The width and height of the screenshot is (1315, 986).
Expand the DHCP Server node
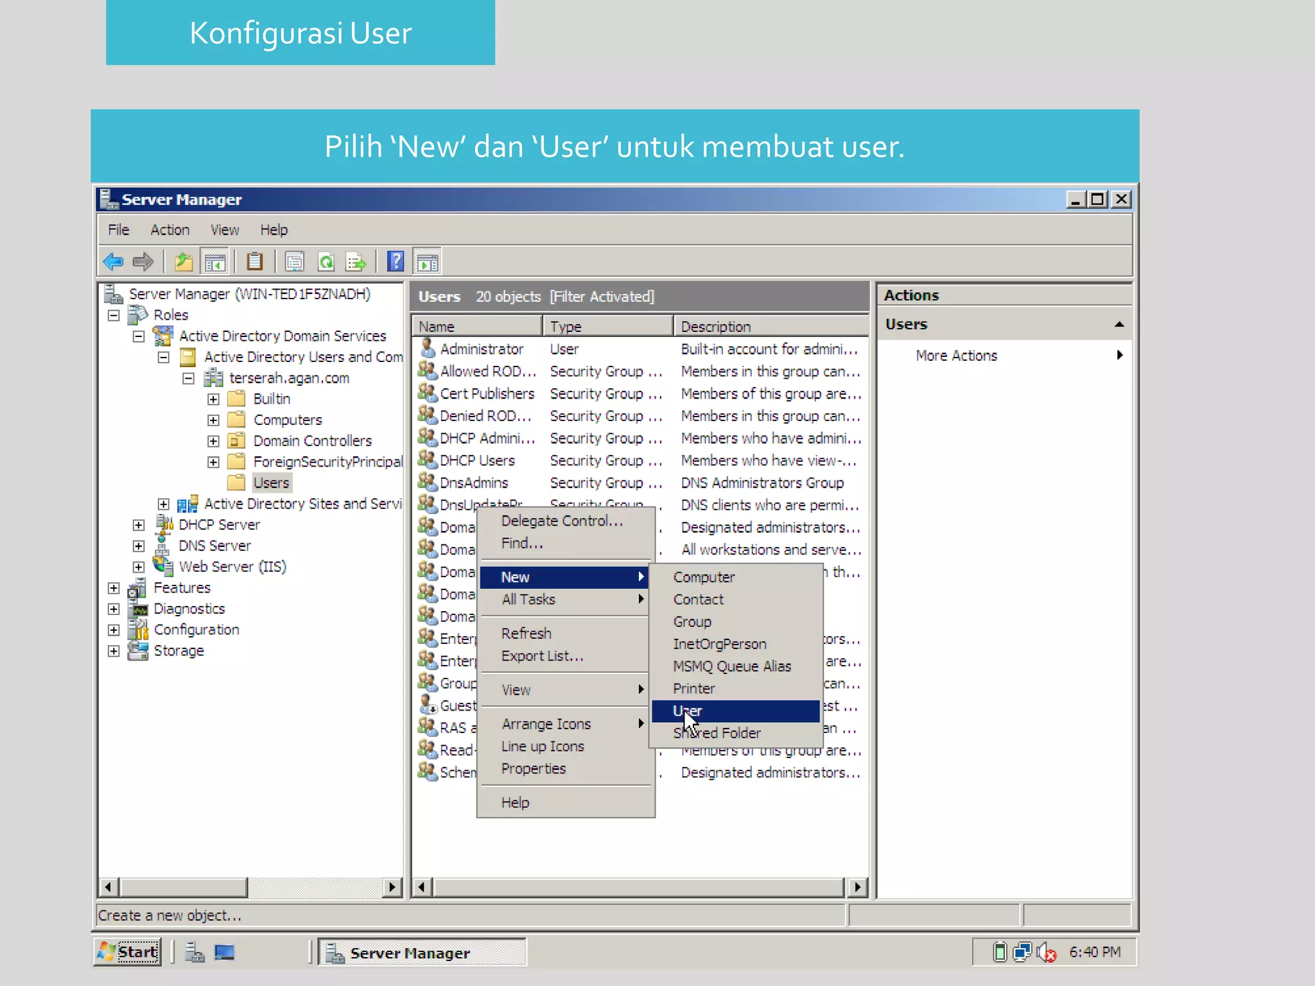pyautogui.click(x=139, y=525)
